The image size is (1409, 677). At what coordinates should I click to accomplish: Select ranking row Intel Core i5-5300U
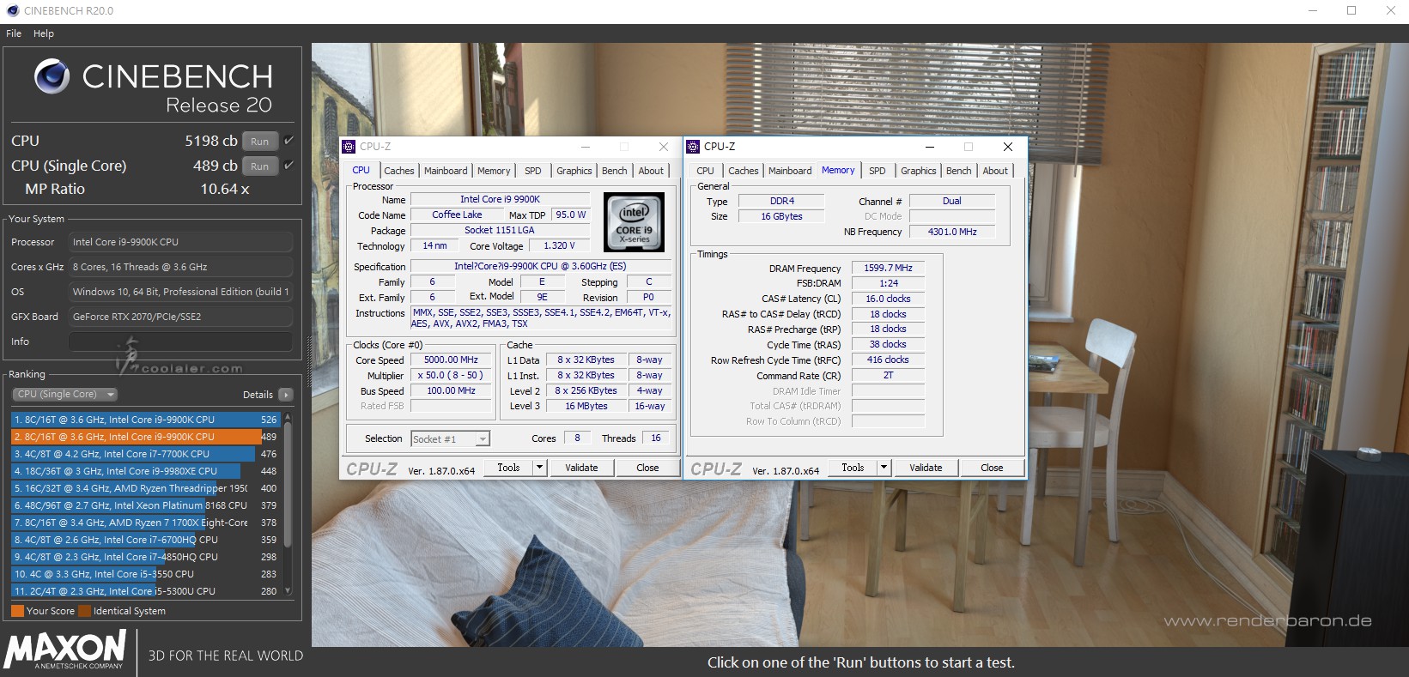[x=146, y=591]
